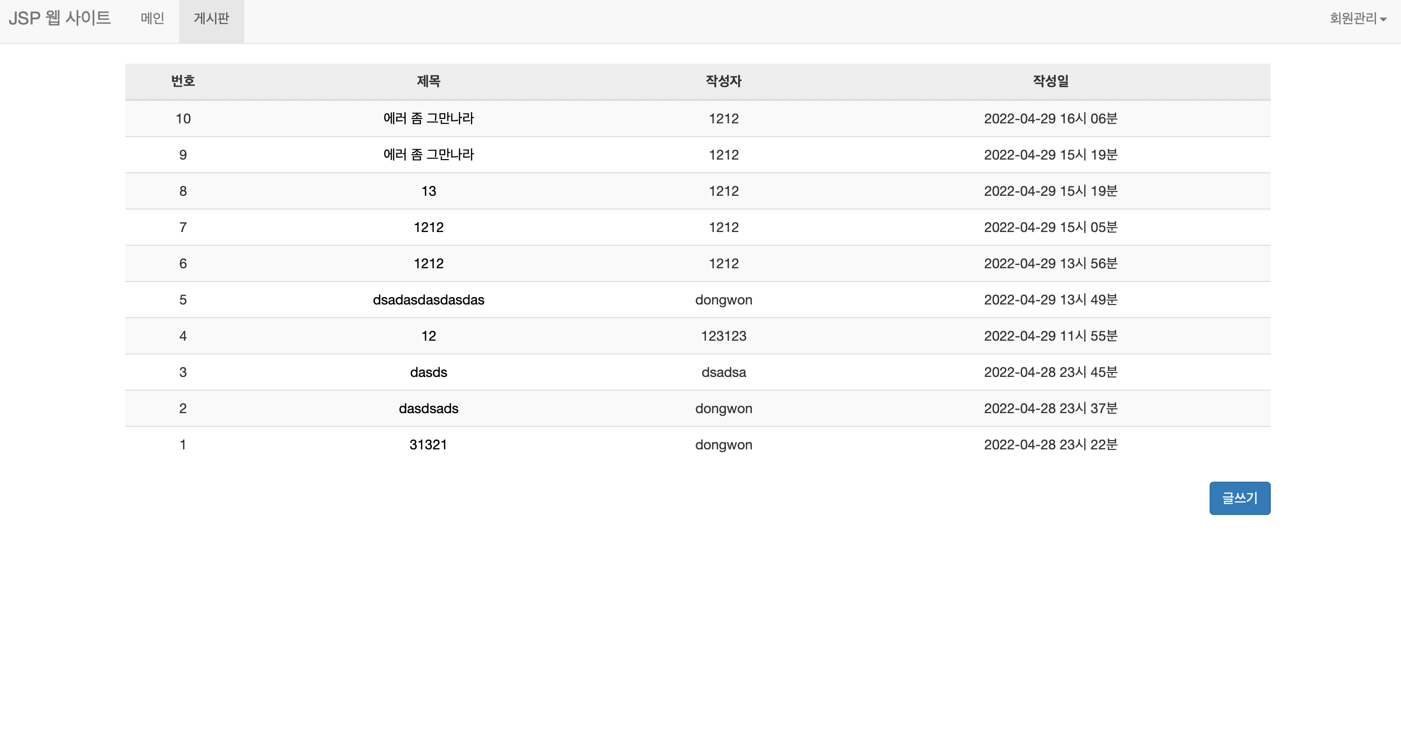
Task: Open the post titled 31321
Action: (x=428, y=444)
